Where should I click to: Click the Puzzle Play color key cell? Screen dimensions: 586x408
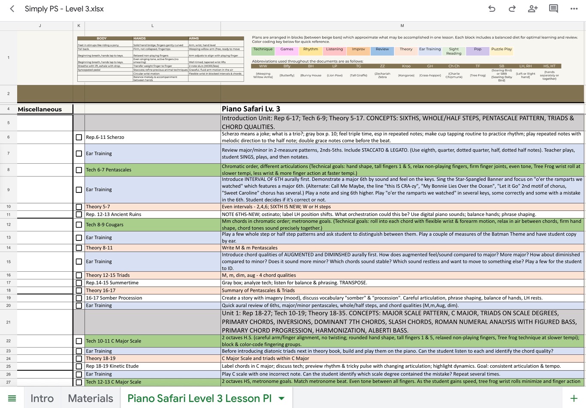coord(501,51)
